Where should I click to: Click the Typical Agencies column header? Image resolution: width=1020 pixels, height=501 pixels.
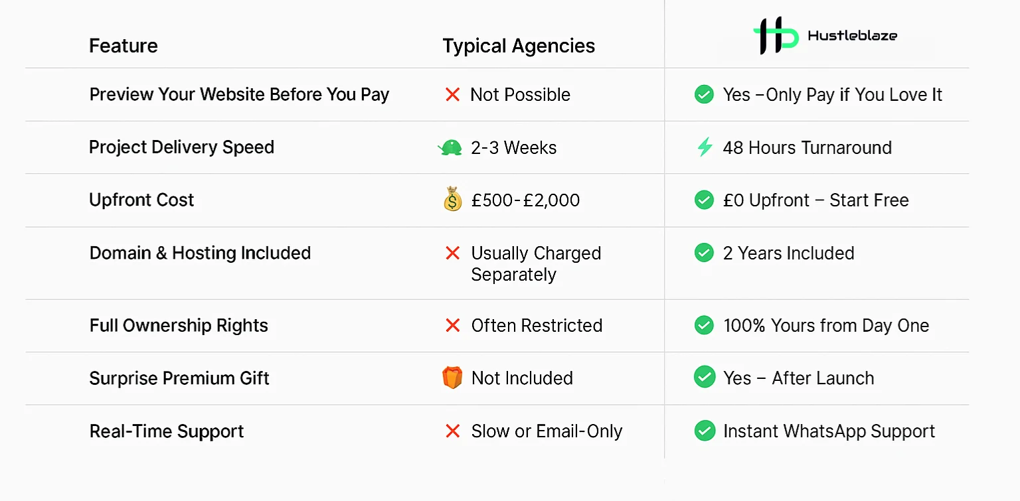[x=519, y=46]
